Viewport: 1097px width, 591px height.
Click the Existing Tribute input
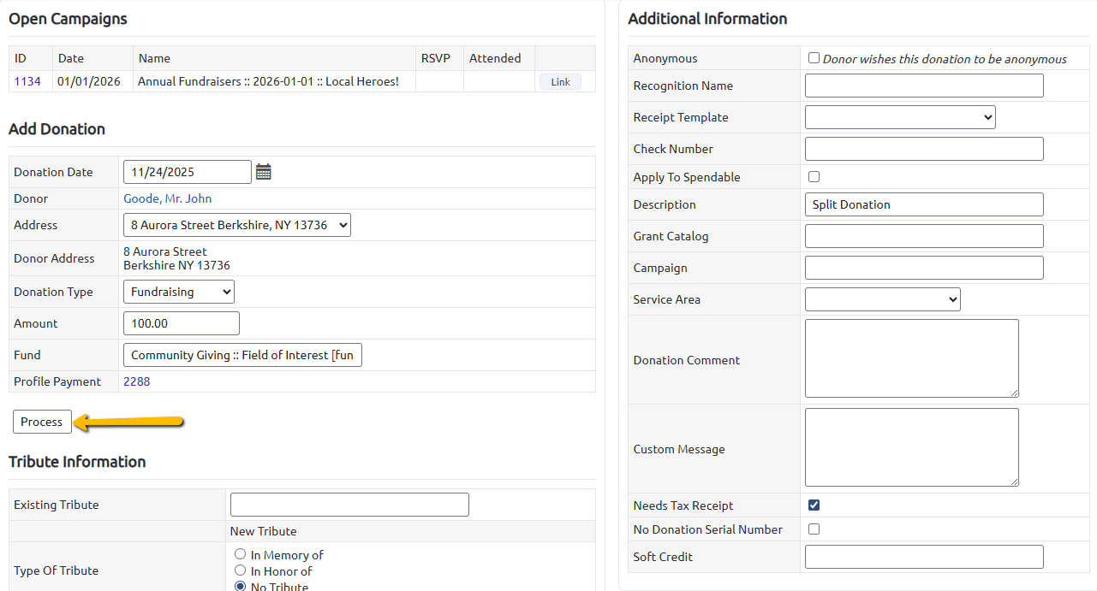tap(349, 505)
